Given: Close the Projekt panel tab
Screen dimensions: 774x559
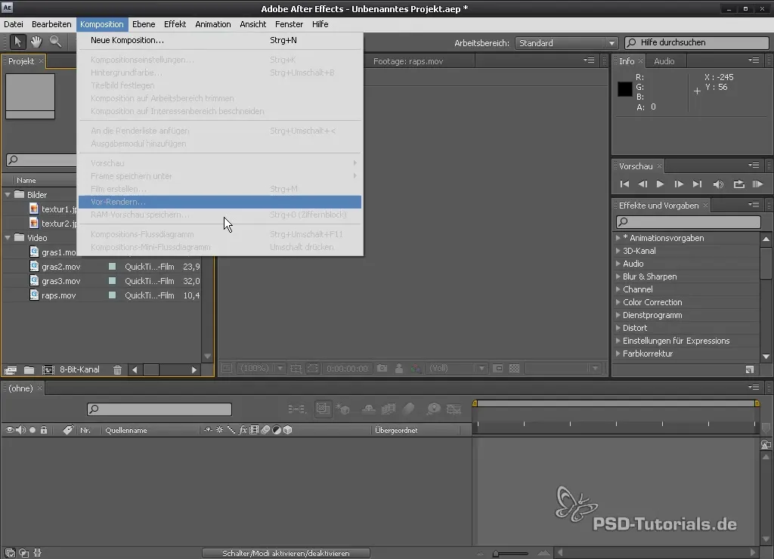Looking at the screenshot, I should [41, 61].
